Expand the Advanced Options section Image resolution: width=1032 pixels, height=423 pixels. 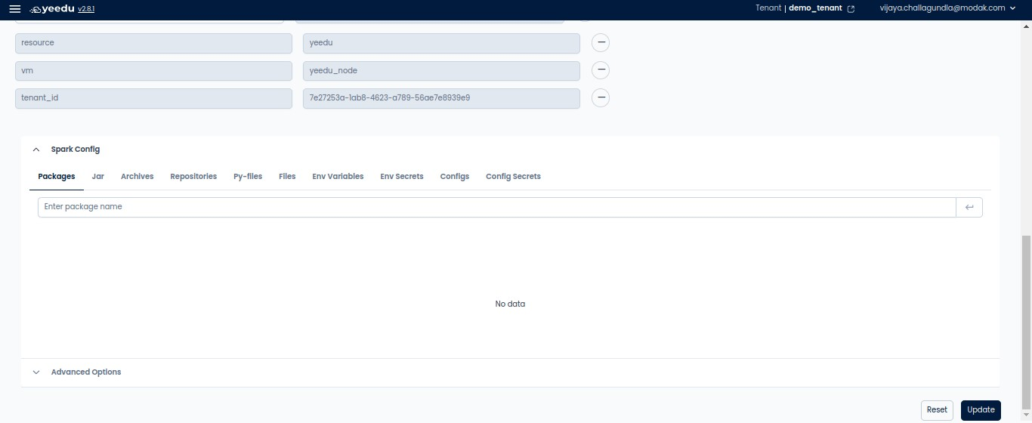point(36,372)
